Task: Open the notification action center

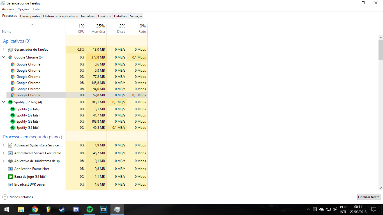Action: point(374,209)
